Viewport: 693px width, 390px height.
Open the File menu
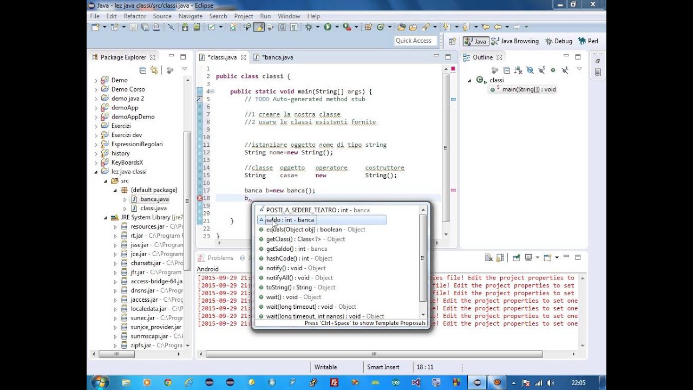(95, 16)
